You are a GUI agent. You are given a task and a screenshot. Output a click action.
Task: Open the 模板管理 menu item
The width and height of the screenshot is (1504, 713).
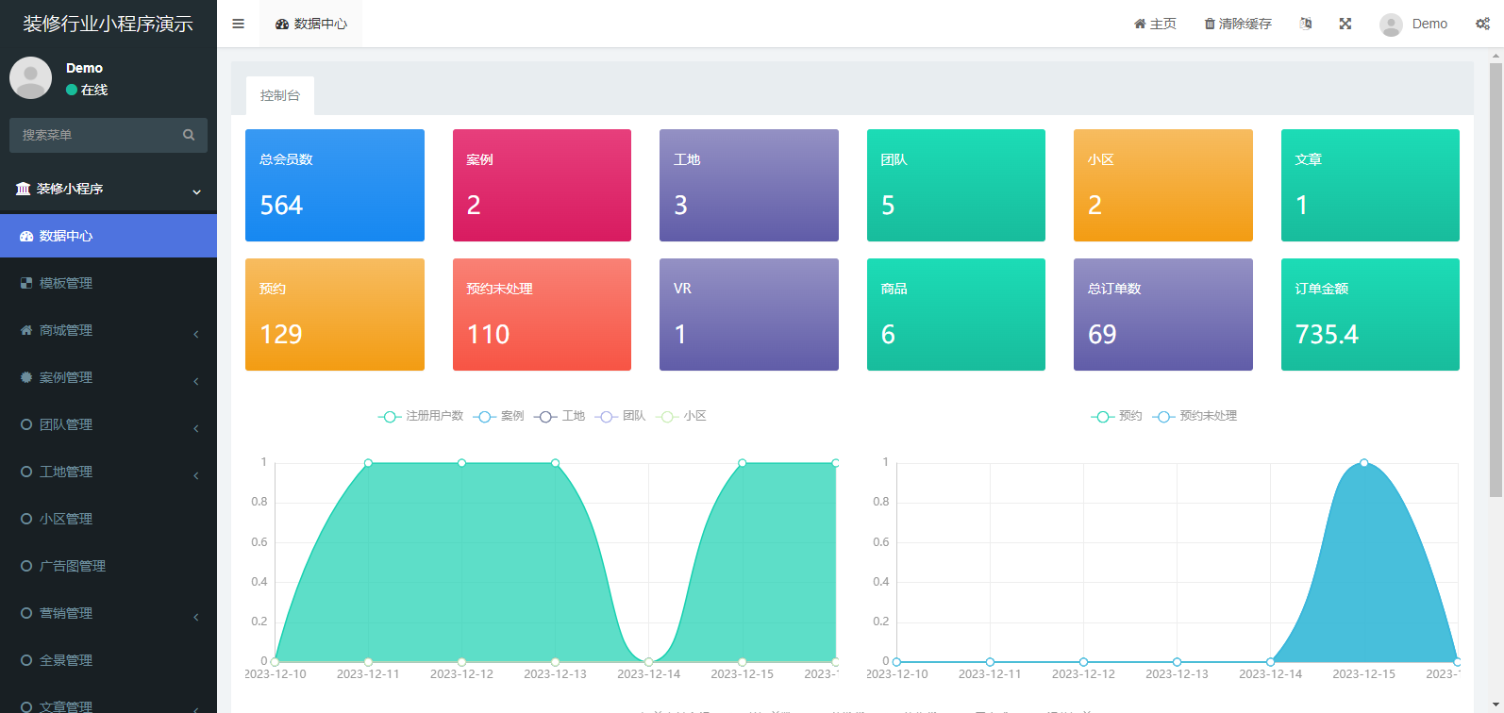[66, 283]
